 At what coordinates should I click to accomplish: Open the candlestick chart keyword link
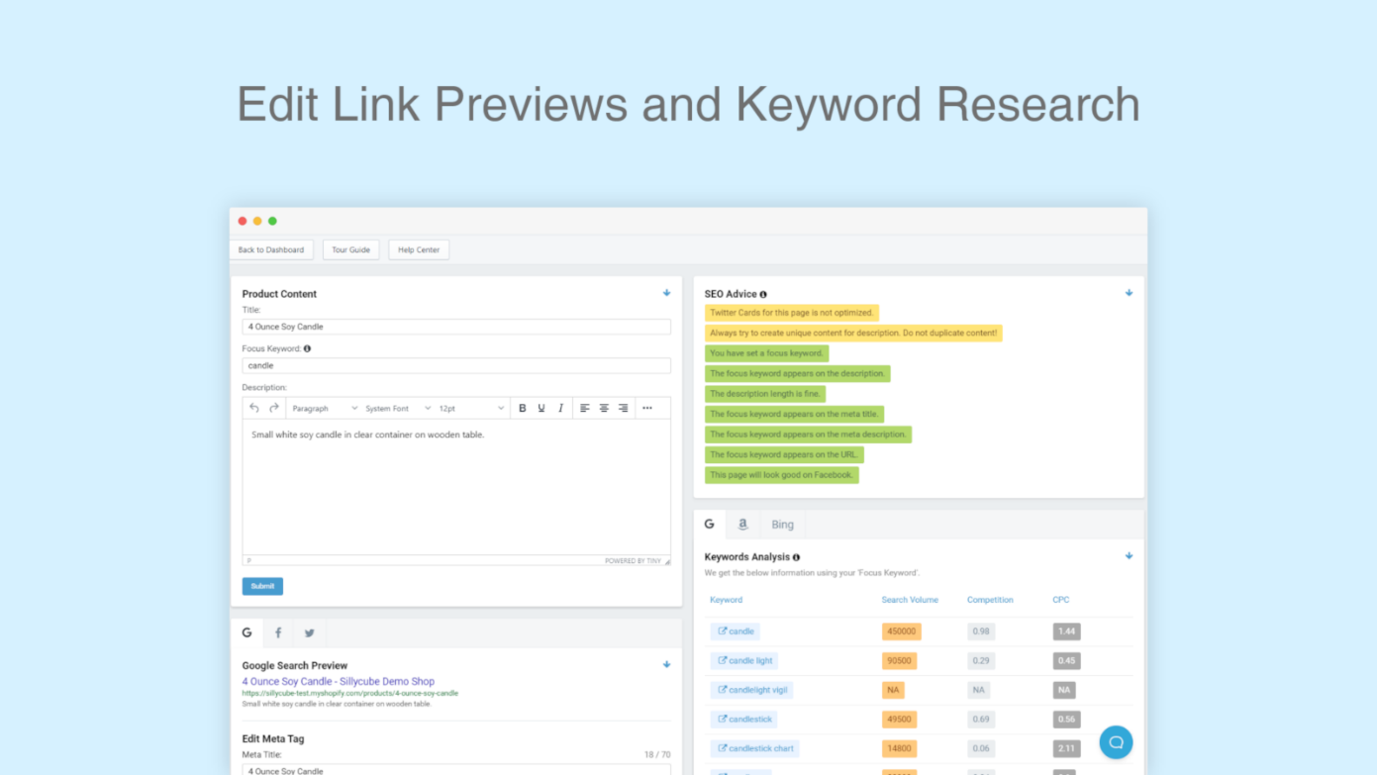755,748
